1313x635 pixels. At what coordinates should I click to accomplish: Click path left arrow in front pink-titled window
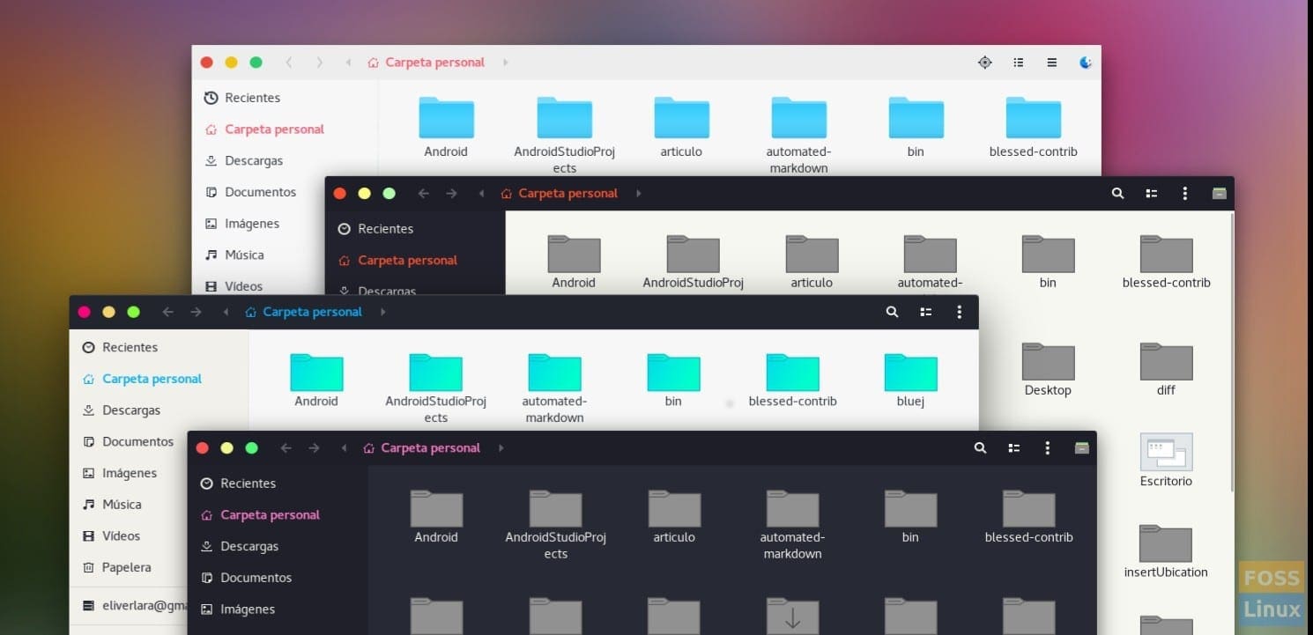click(x=344, y=447)
